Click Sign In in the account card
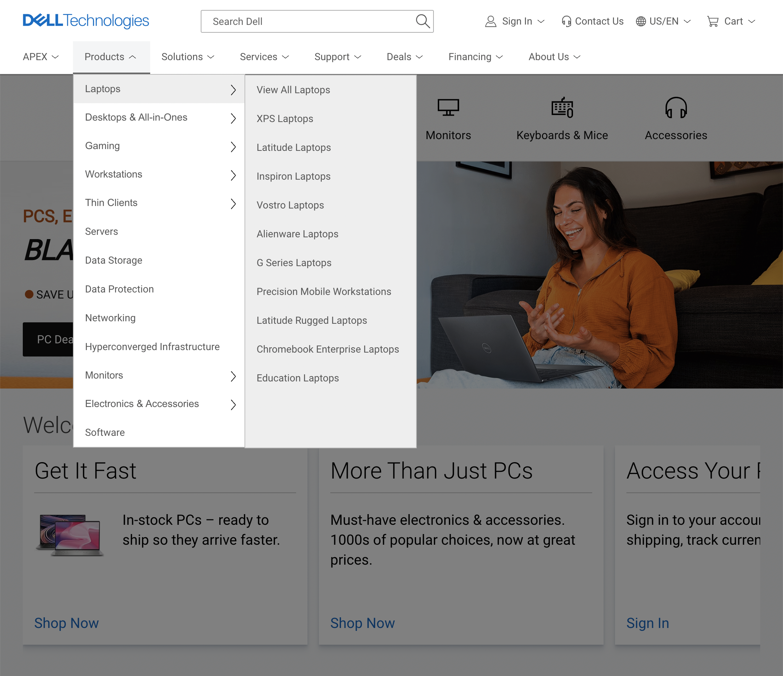 click(648, 623)
